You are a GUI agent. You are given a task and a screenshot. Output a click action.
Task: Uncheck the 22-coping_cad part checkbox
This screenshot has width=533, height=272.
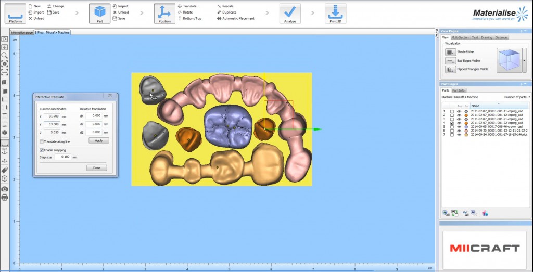click(452, 123)
